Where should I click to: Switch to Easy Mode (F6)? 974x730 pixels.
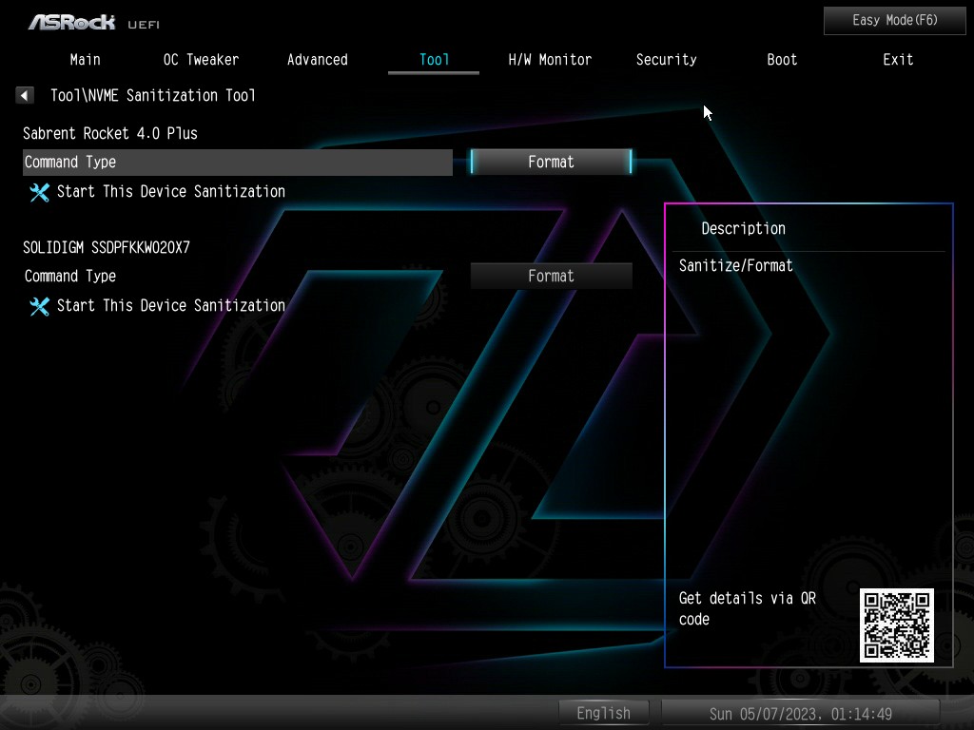tap(894, 20)
